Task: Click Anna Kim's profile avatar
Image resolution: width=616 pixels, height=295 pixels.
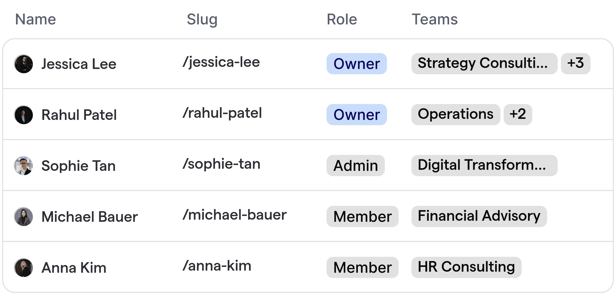Action: click(x=24, y=267)
